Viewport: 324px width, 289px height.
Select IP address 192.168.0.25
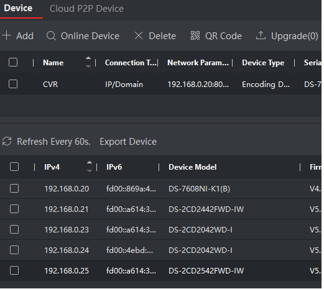click(x=67, y=271)
